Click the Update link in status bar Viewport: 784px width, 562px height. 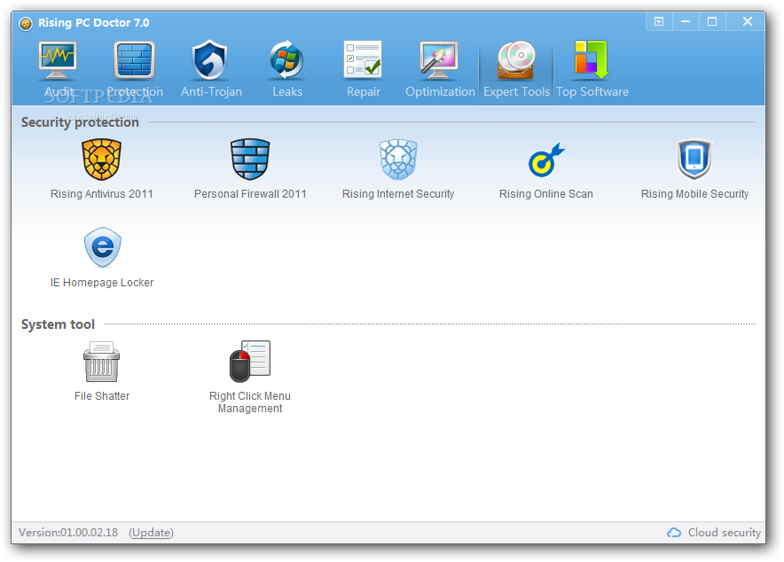point(151,533)
